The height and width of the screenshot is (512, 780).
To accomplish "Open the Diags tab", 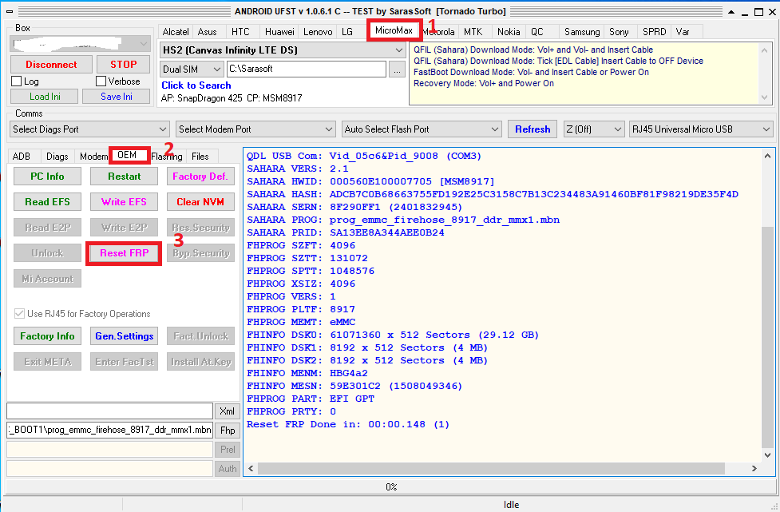I will 57,157.
